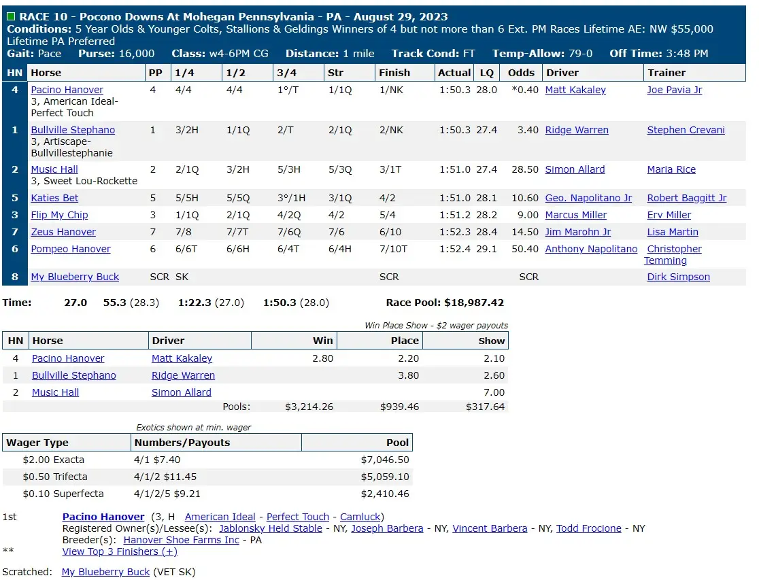Image resolution: width=759 pixels, height=580 pixels.
Task: View Matt Kakaley in payouts table
Action: 182,358
